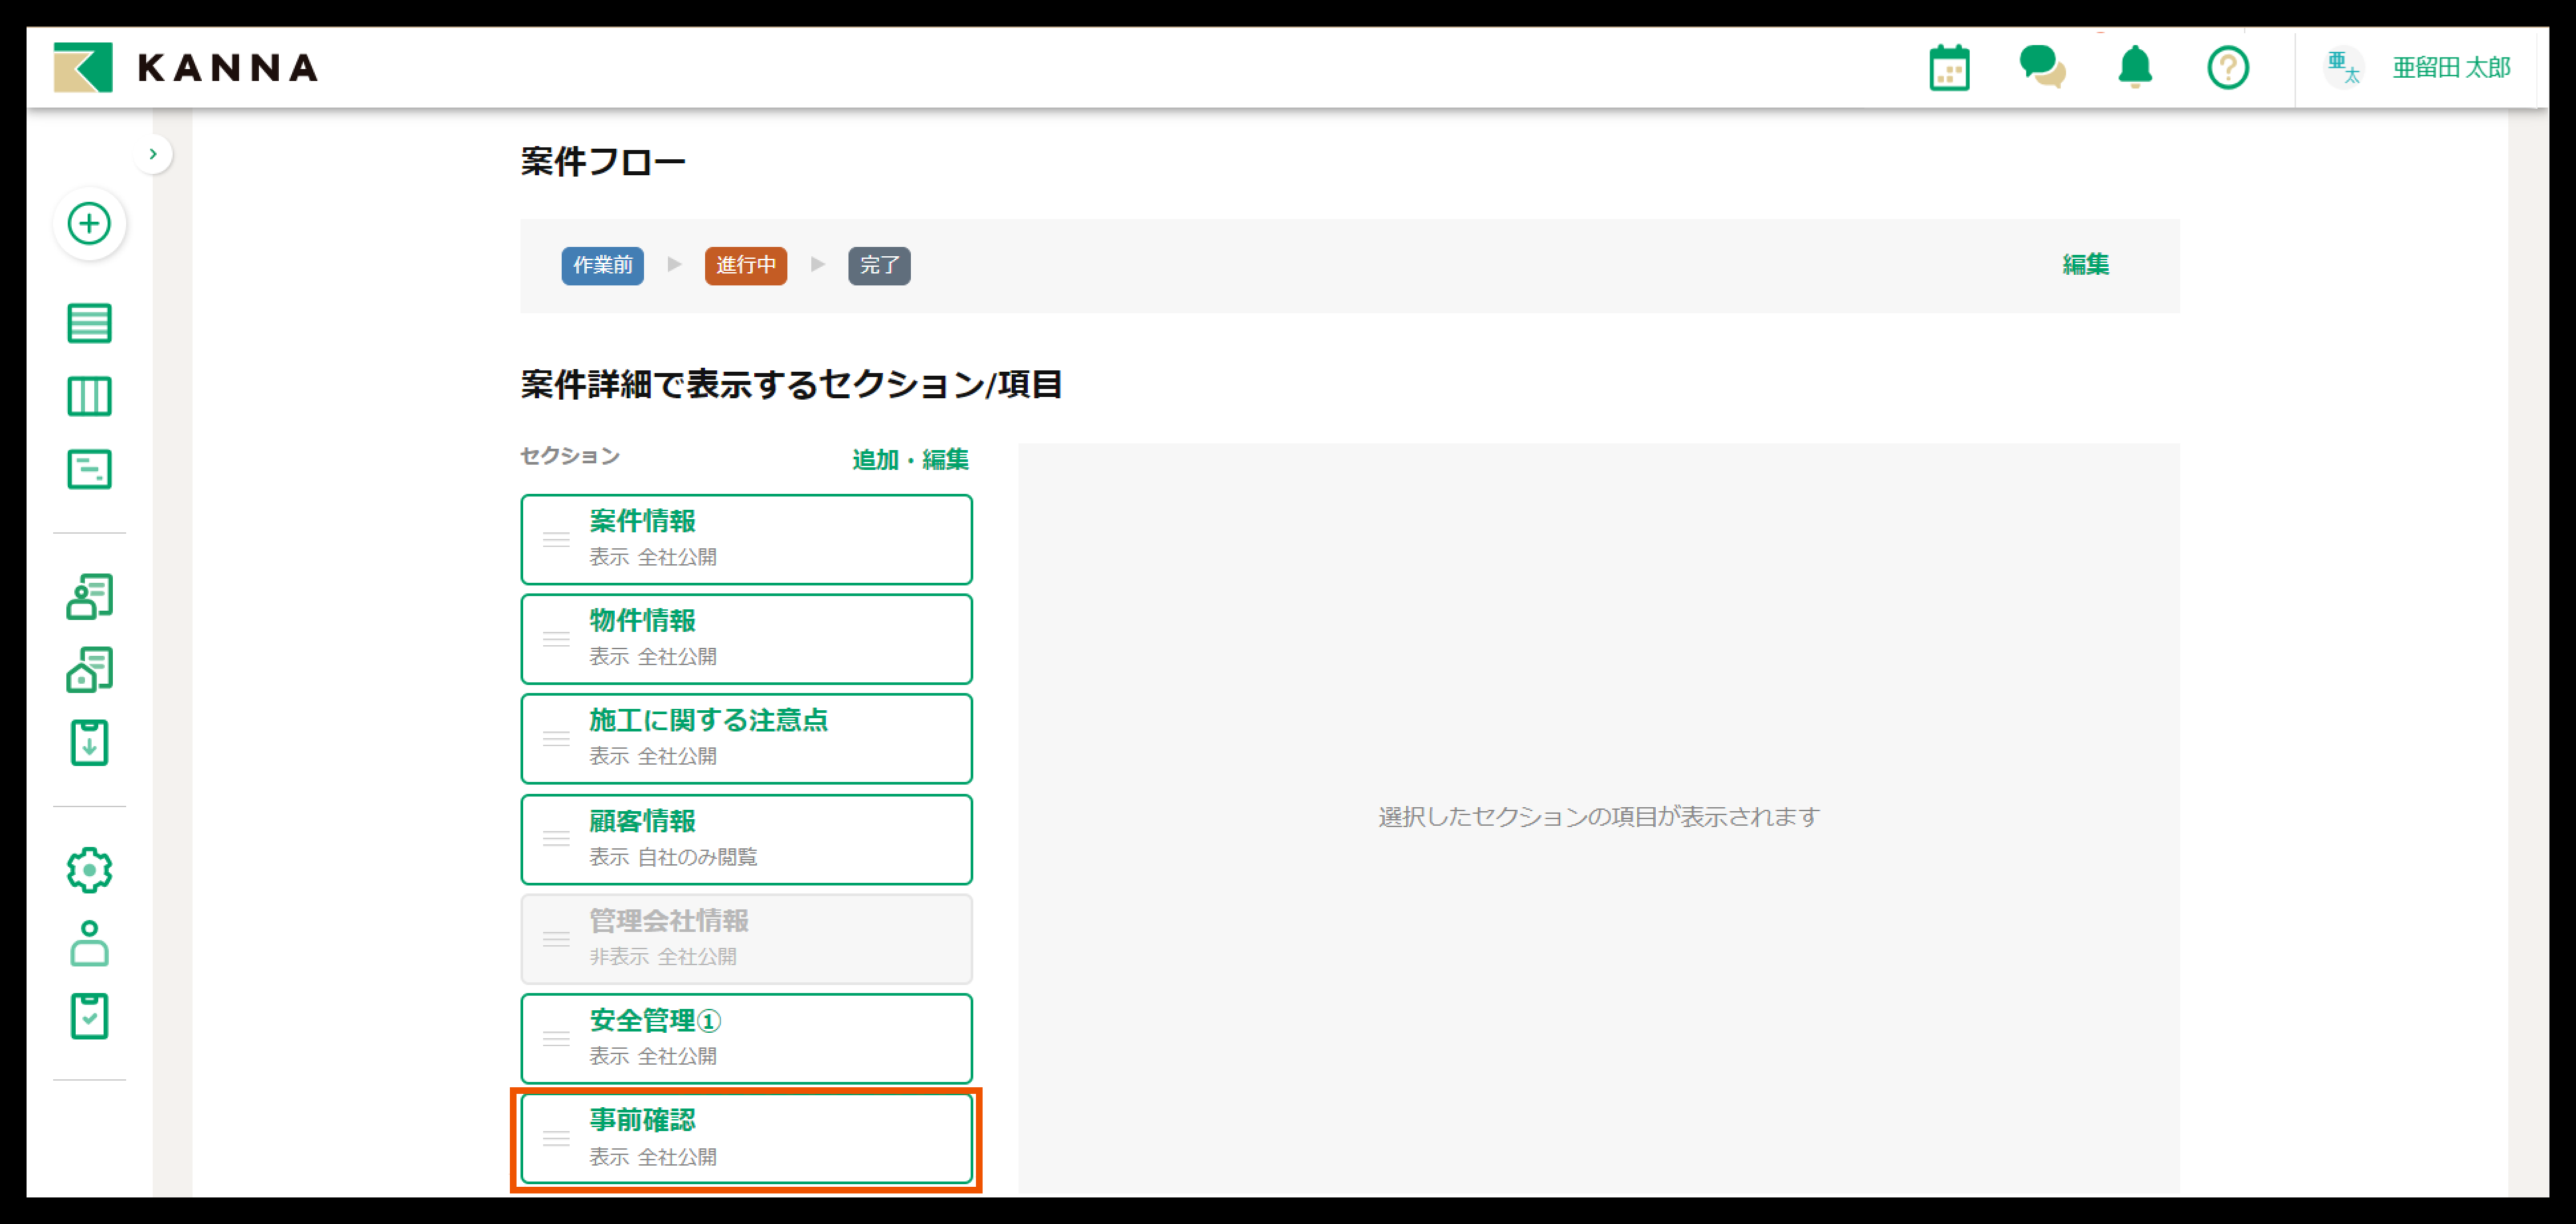The width and height of the screenshot is (2576, 1224).
Task: Click the user avatar icon
Action: pos(2343,68)
